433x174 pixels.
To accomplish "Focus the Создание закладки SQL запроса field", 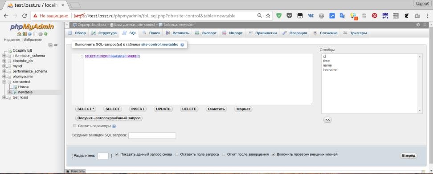I will 152,135.
